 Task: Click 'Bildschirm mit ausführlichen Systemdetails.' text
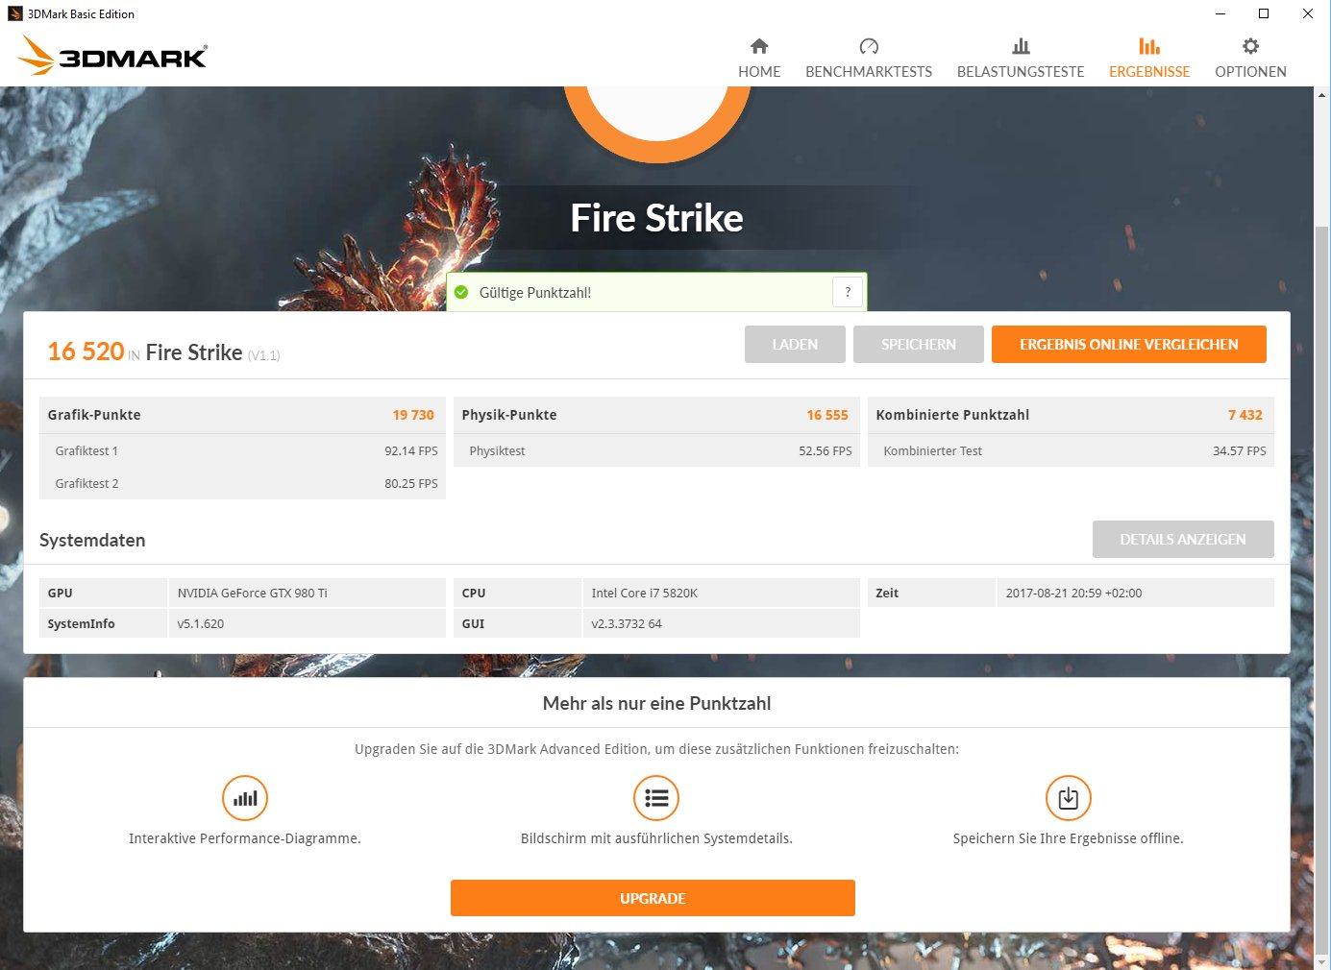coord(656,838)
